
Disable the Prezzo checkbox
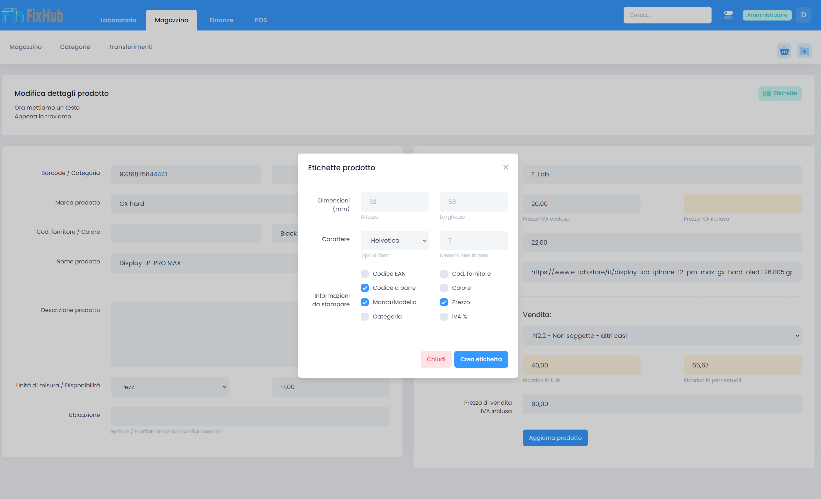(443, 302)
